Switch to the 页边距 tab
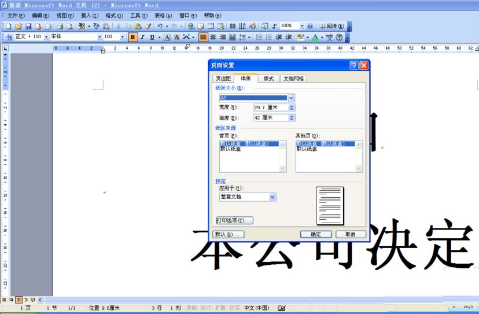 pos(223,79)
